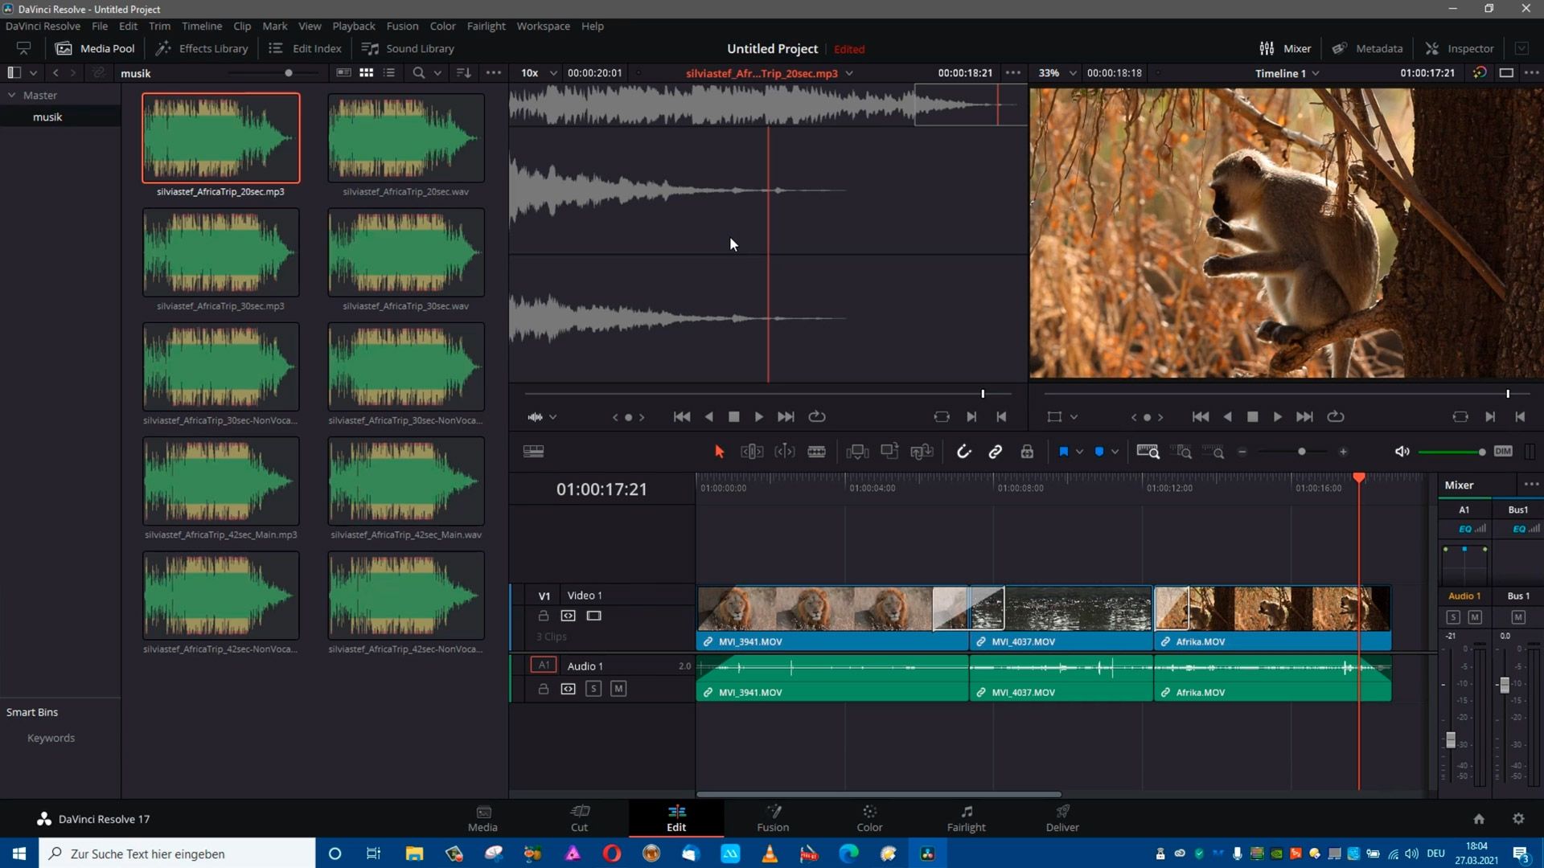Open the source clip name dropdown
The height and width of the screenshot is (868, 1544).
pos(849,73)
